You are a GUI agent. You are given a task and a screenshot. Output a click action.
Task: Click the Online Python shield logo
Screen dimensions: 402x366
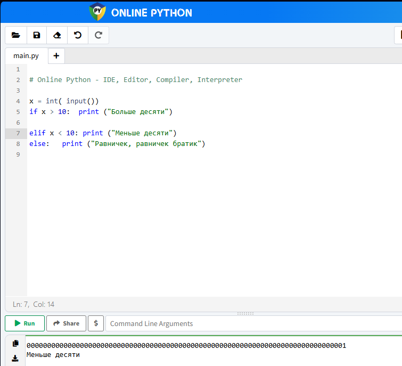click(97, 11)
